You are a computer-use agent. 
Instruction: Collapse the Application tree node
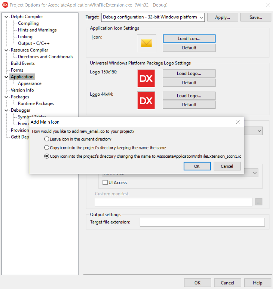pos(6,77)
